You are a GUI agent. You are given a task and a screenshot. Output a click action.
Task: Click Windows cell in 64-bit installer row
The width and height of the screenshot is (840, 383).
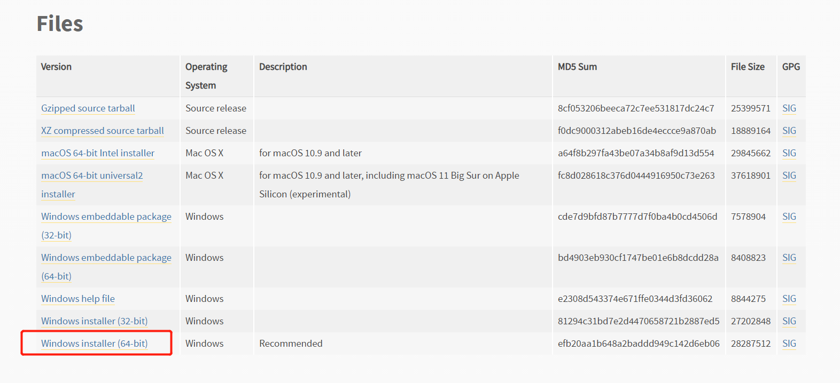pos(205,344)
